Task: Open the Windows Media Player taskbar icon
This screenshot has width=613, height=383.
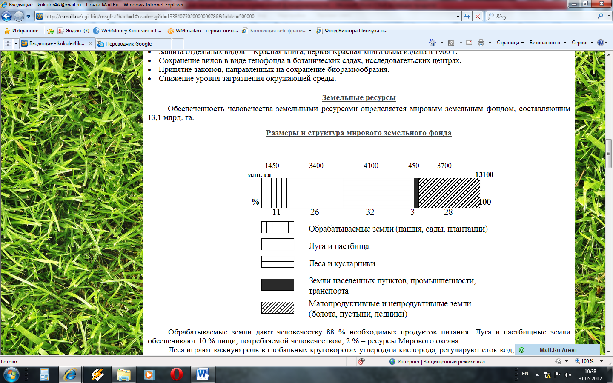Action: click(149, 374)
